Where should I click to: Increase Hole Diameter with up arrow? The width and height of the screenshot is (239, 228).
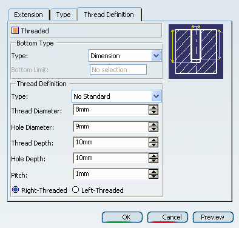(153, 124)
